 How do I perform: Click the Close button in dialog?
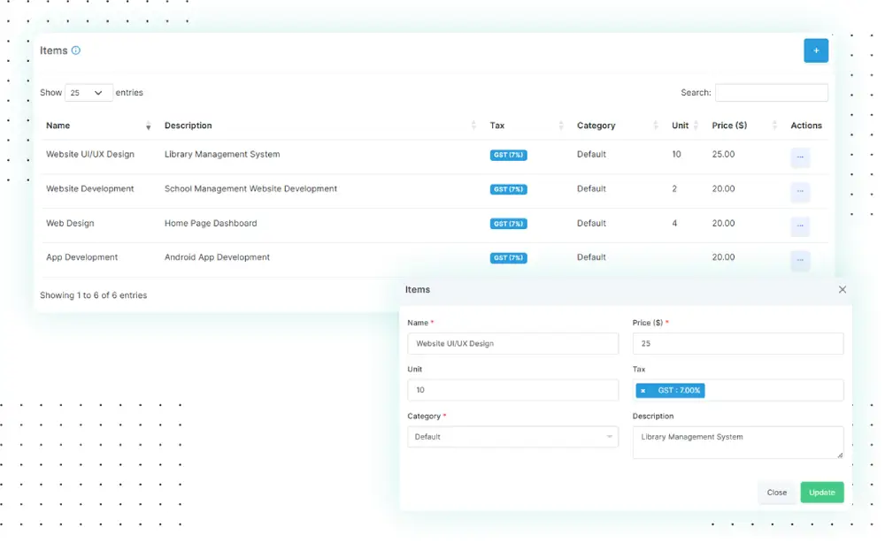coord(776,493)
